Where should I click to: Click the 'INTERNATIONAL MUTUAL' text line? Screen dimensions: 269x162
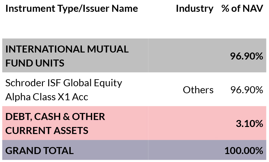tap(67, 49)
